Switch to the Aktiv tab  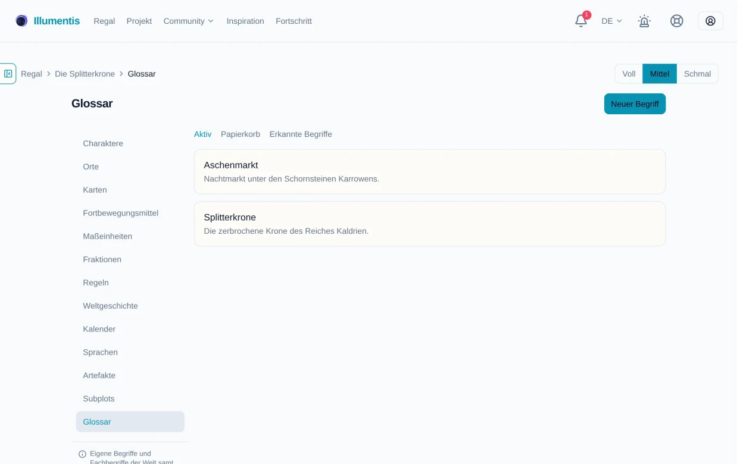click(x=202, y=134)
